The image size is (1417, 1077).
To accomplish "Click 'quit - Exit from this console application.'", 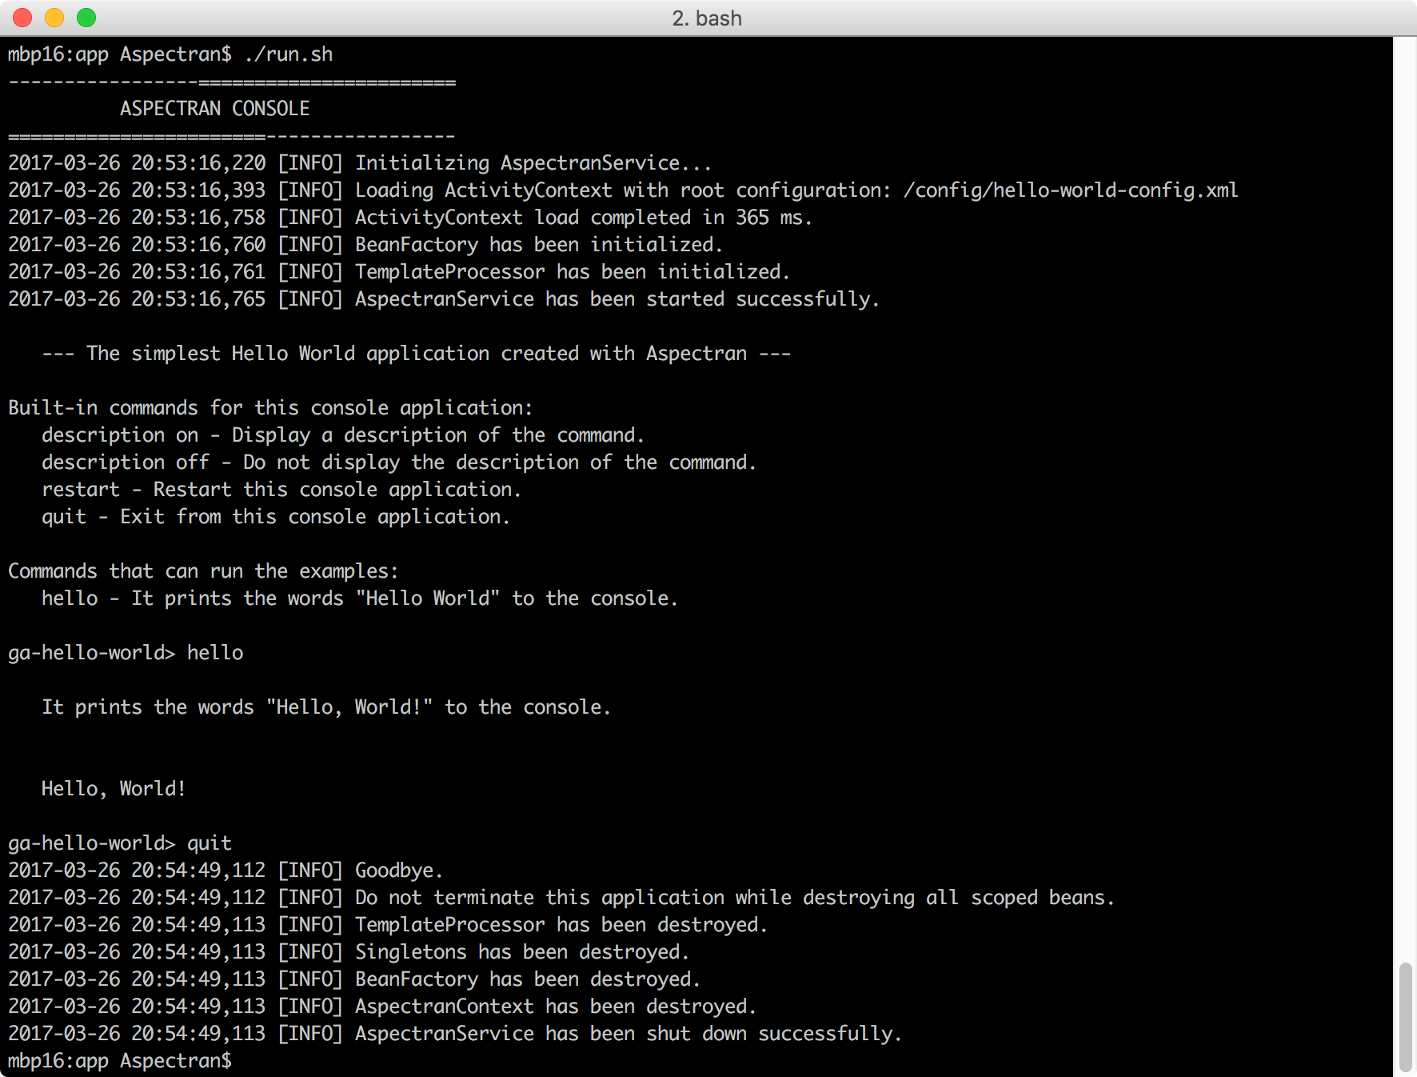I will click(x=276, y=517).
